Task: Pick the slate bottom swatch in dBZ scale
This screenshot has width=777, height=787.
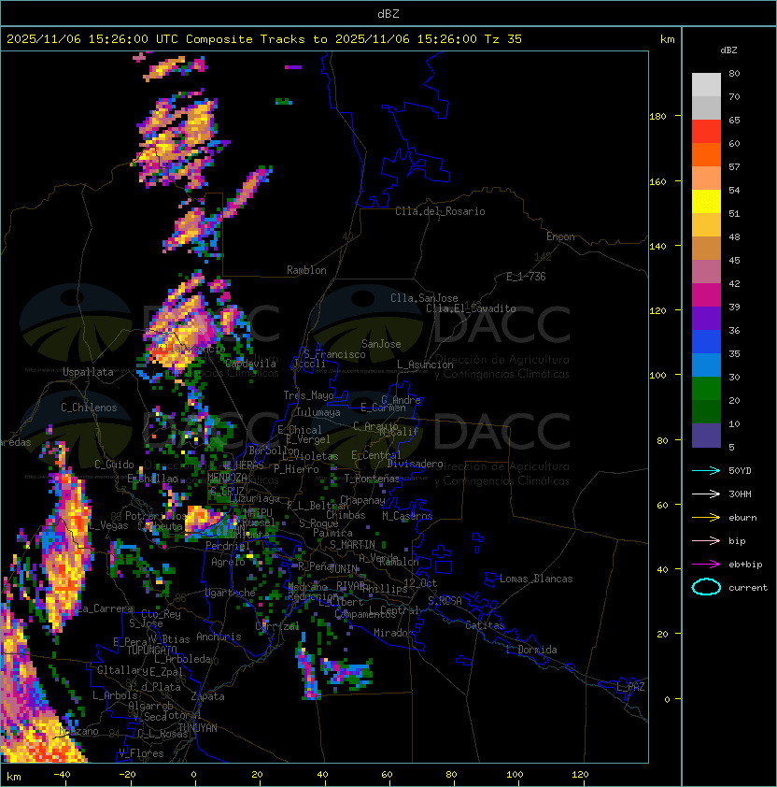Action: tap(706, 436)
